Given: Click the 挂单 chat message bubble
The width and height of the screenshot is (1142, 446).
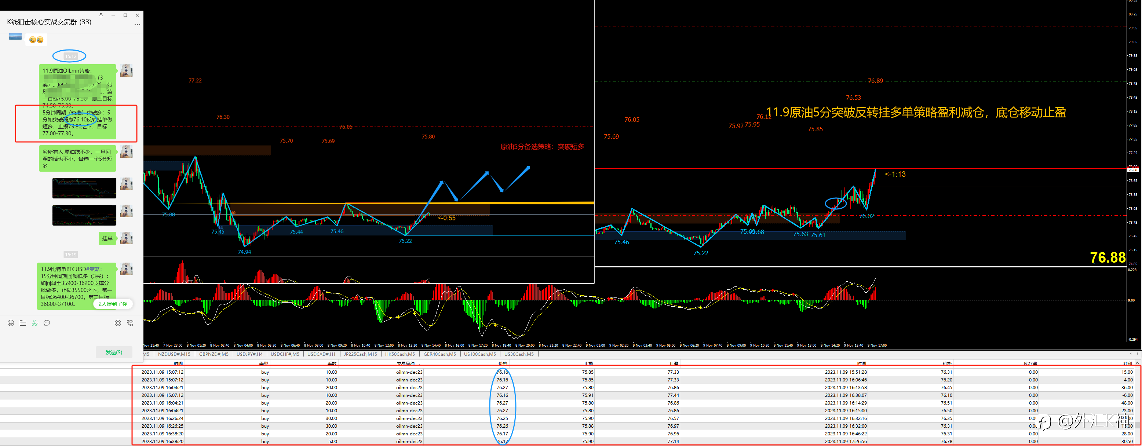Looking at the screenshot, I should point(107,238).
